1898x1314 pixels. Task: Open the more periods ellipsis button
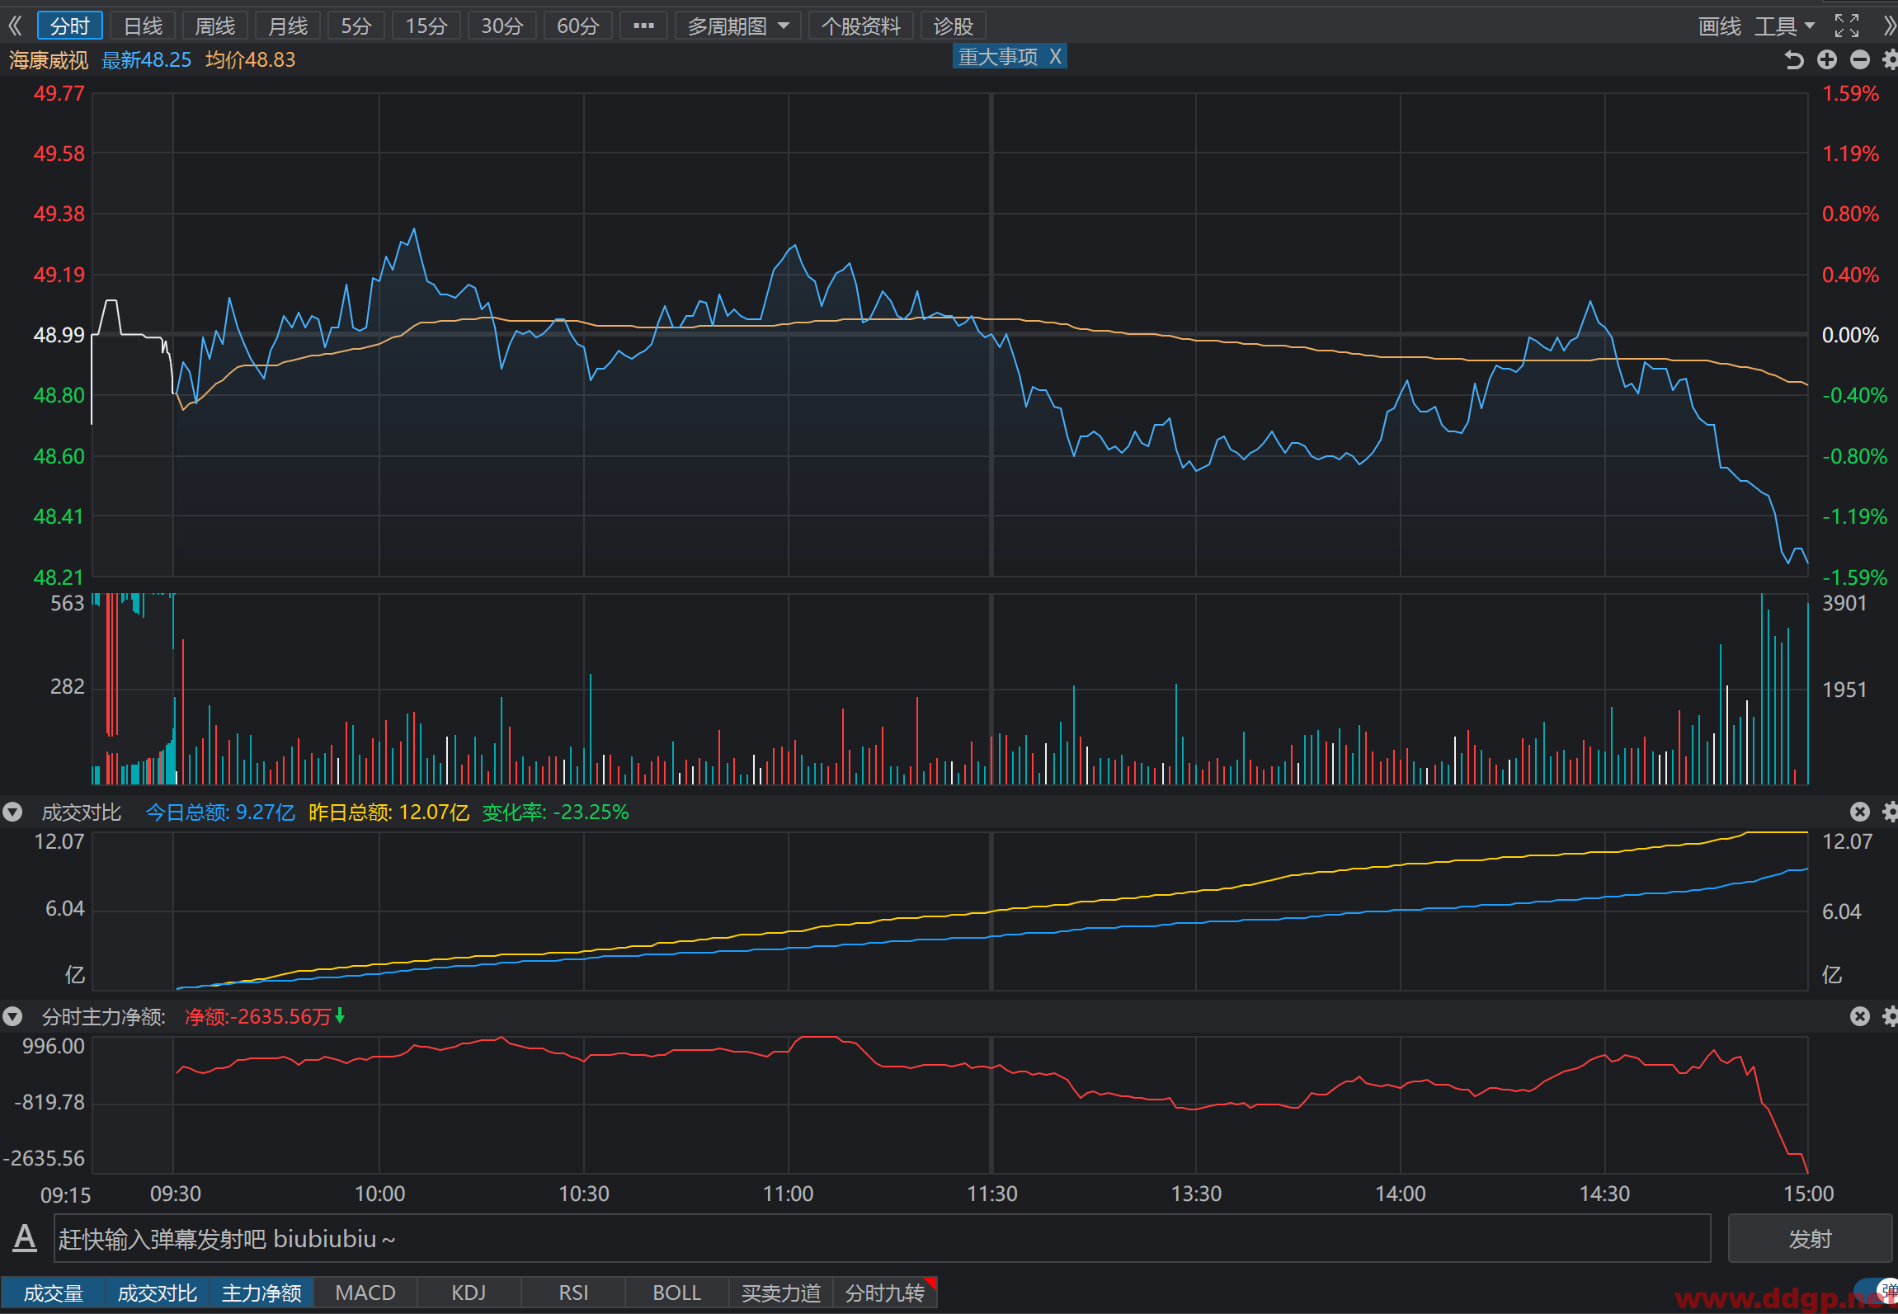643,26
